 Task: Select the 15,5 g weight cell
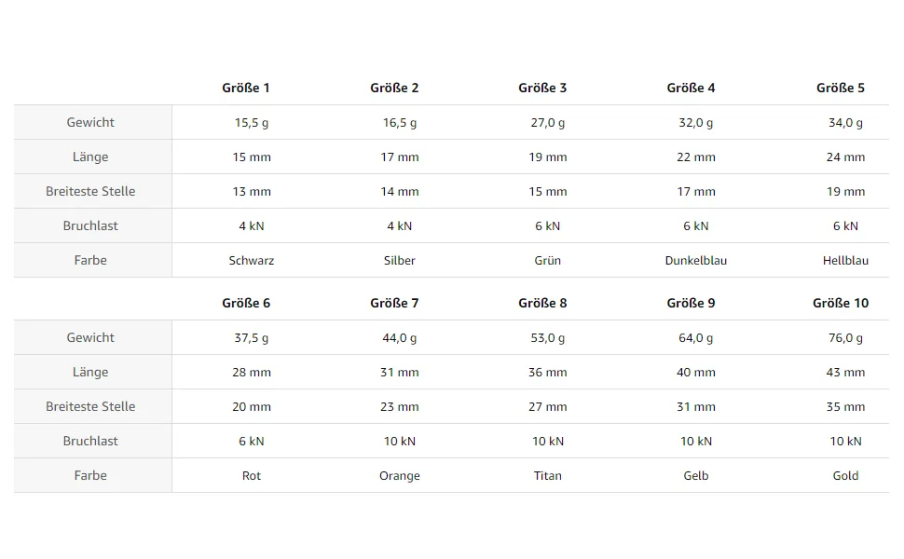pyautogui.click(x=252, y=123)
